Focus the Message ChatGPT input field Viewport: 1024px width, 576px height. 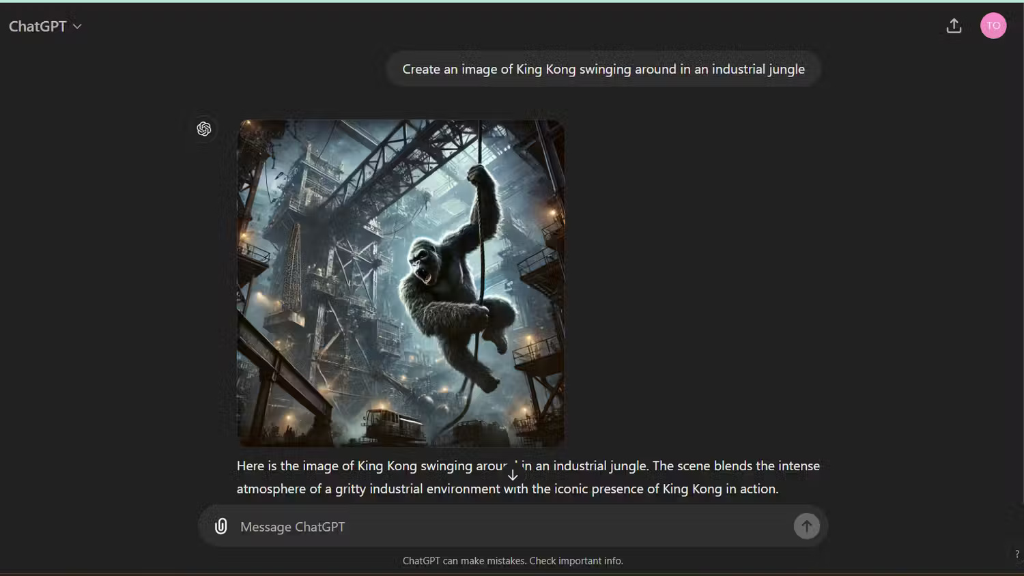point(512,527)
